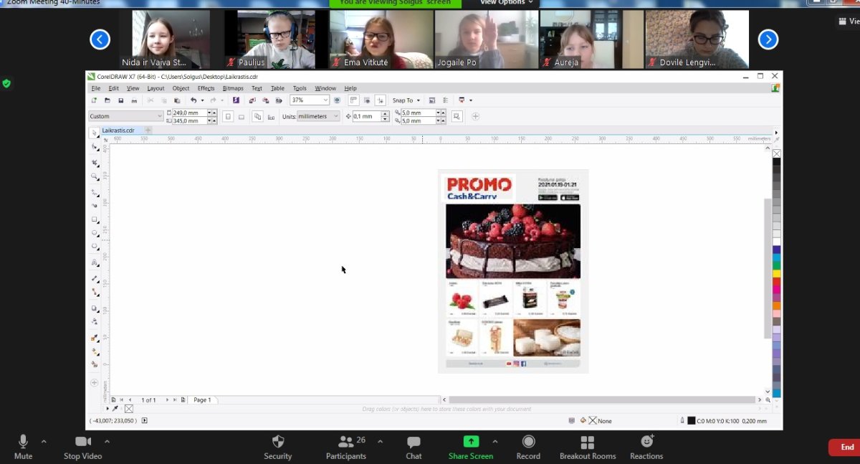Select the Polygon tool
Screen dimensions: 860x464
(x=95, y=247)
